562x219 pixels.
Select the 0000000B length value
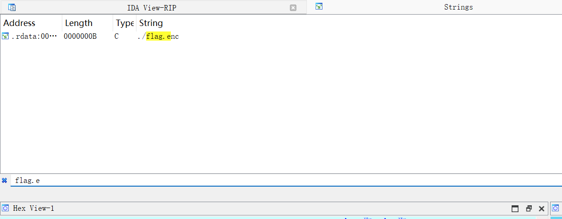point(80,36)
